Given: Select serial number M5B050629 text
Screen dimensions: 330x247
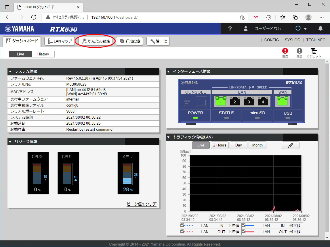Looking at the screenshot, I should (x=77, y=84).
